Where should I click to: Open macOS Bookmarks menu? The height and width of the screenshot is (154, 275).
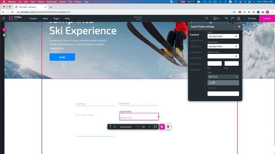pos(52,2)
